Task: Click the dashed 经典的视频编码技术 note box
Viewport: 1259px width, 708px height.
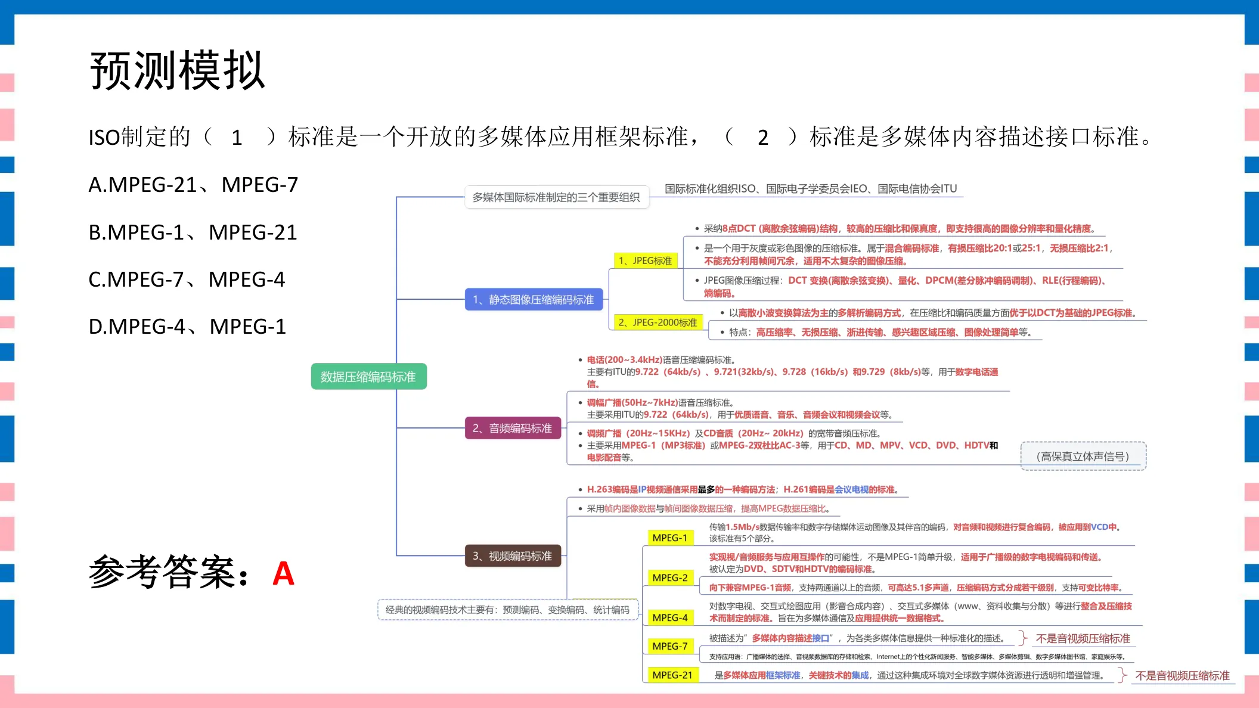Action: click(x=508, y=610)
